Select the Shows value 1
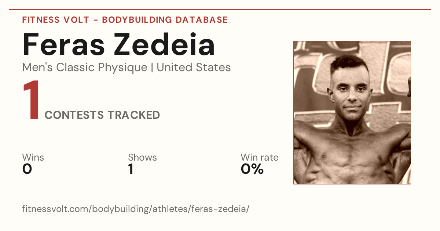Screen dimensions: 440x231 click(x=131, y=169)
